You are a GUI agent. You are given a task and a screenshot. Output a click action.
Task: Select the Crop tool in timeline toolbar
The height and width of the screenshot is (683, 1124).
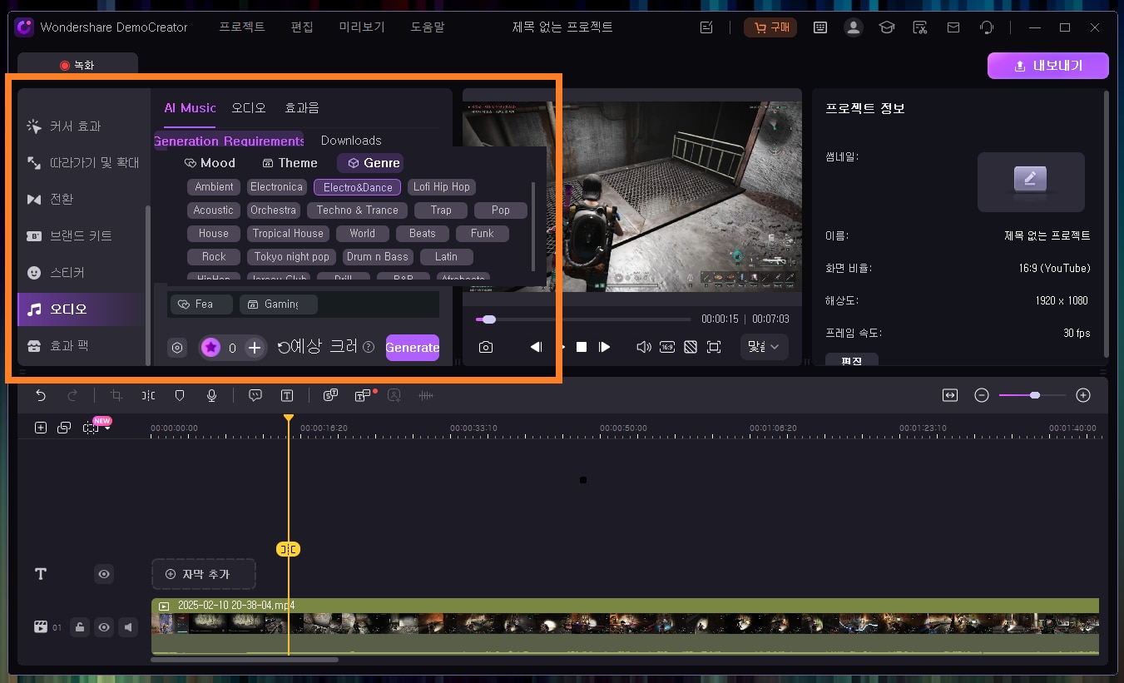click(x=116, y=396)
